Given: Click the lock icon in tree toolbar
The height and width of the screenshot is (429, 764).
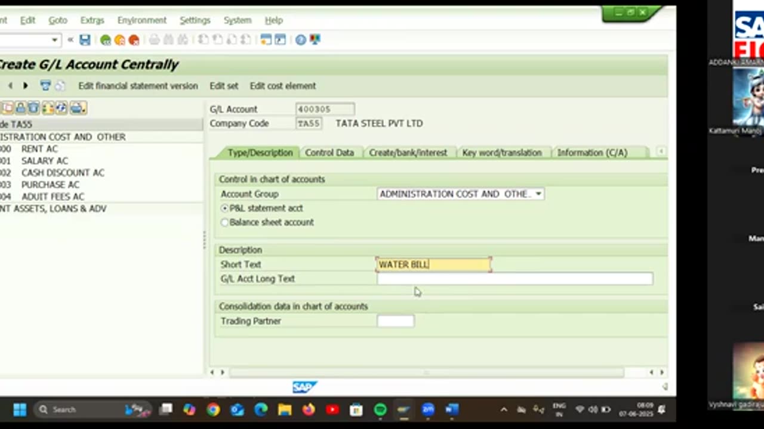Looking at the screenshot, I should point(20,108).
